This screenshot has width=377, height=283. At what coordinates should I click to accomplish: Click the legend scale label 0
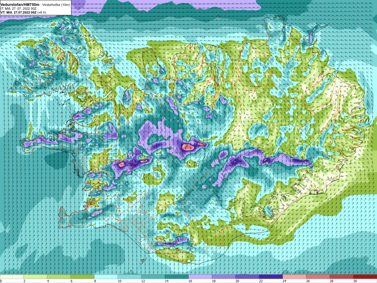click(1, 281)
